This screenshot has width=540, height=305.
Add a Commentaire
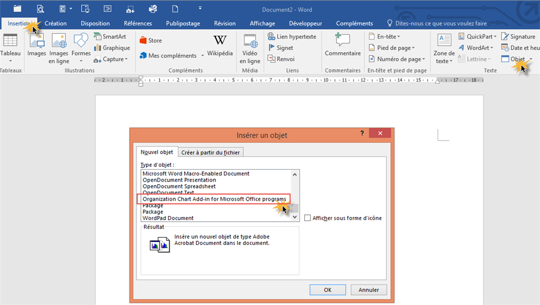pyautogui.click(x=343, y=45)
